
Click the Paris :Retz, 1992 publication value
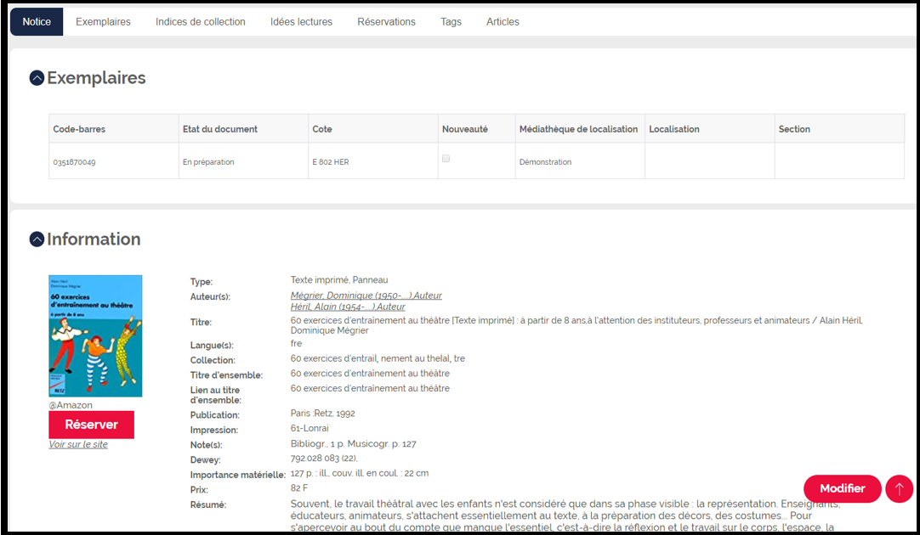[323, 413]
